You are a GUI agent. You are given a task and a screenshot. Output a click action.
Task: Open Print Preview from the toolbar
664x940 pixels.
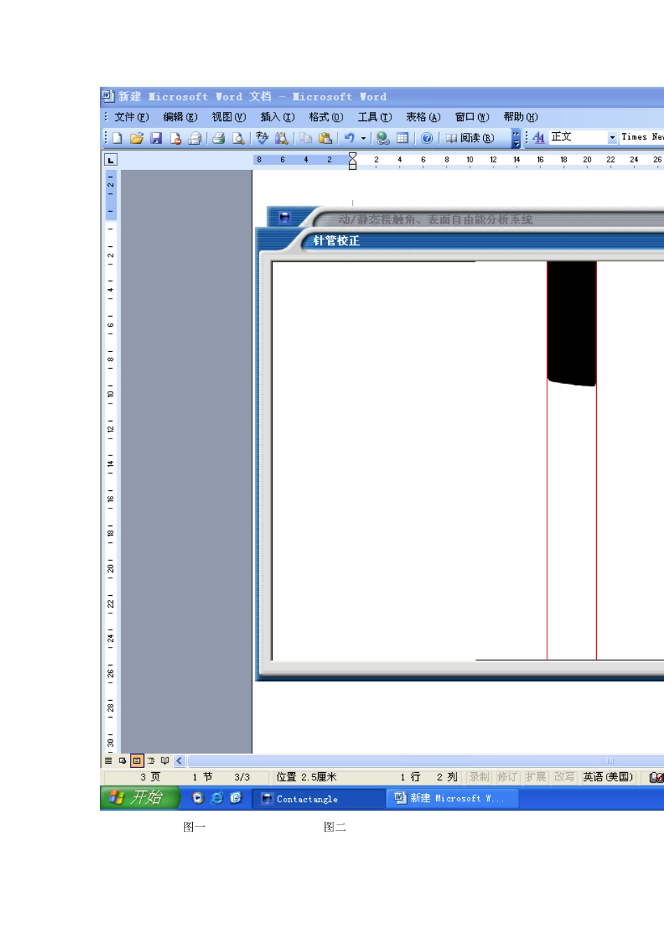click(x=238, y=138)
